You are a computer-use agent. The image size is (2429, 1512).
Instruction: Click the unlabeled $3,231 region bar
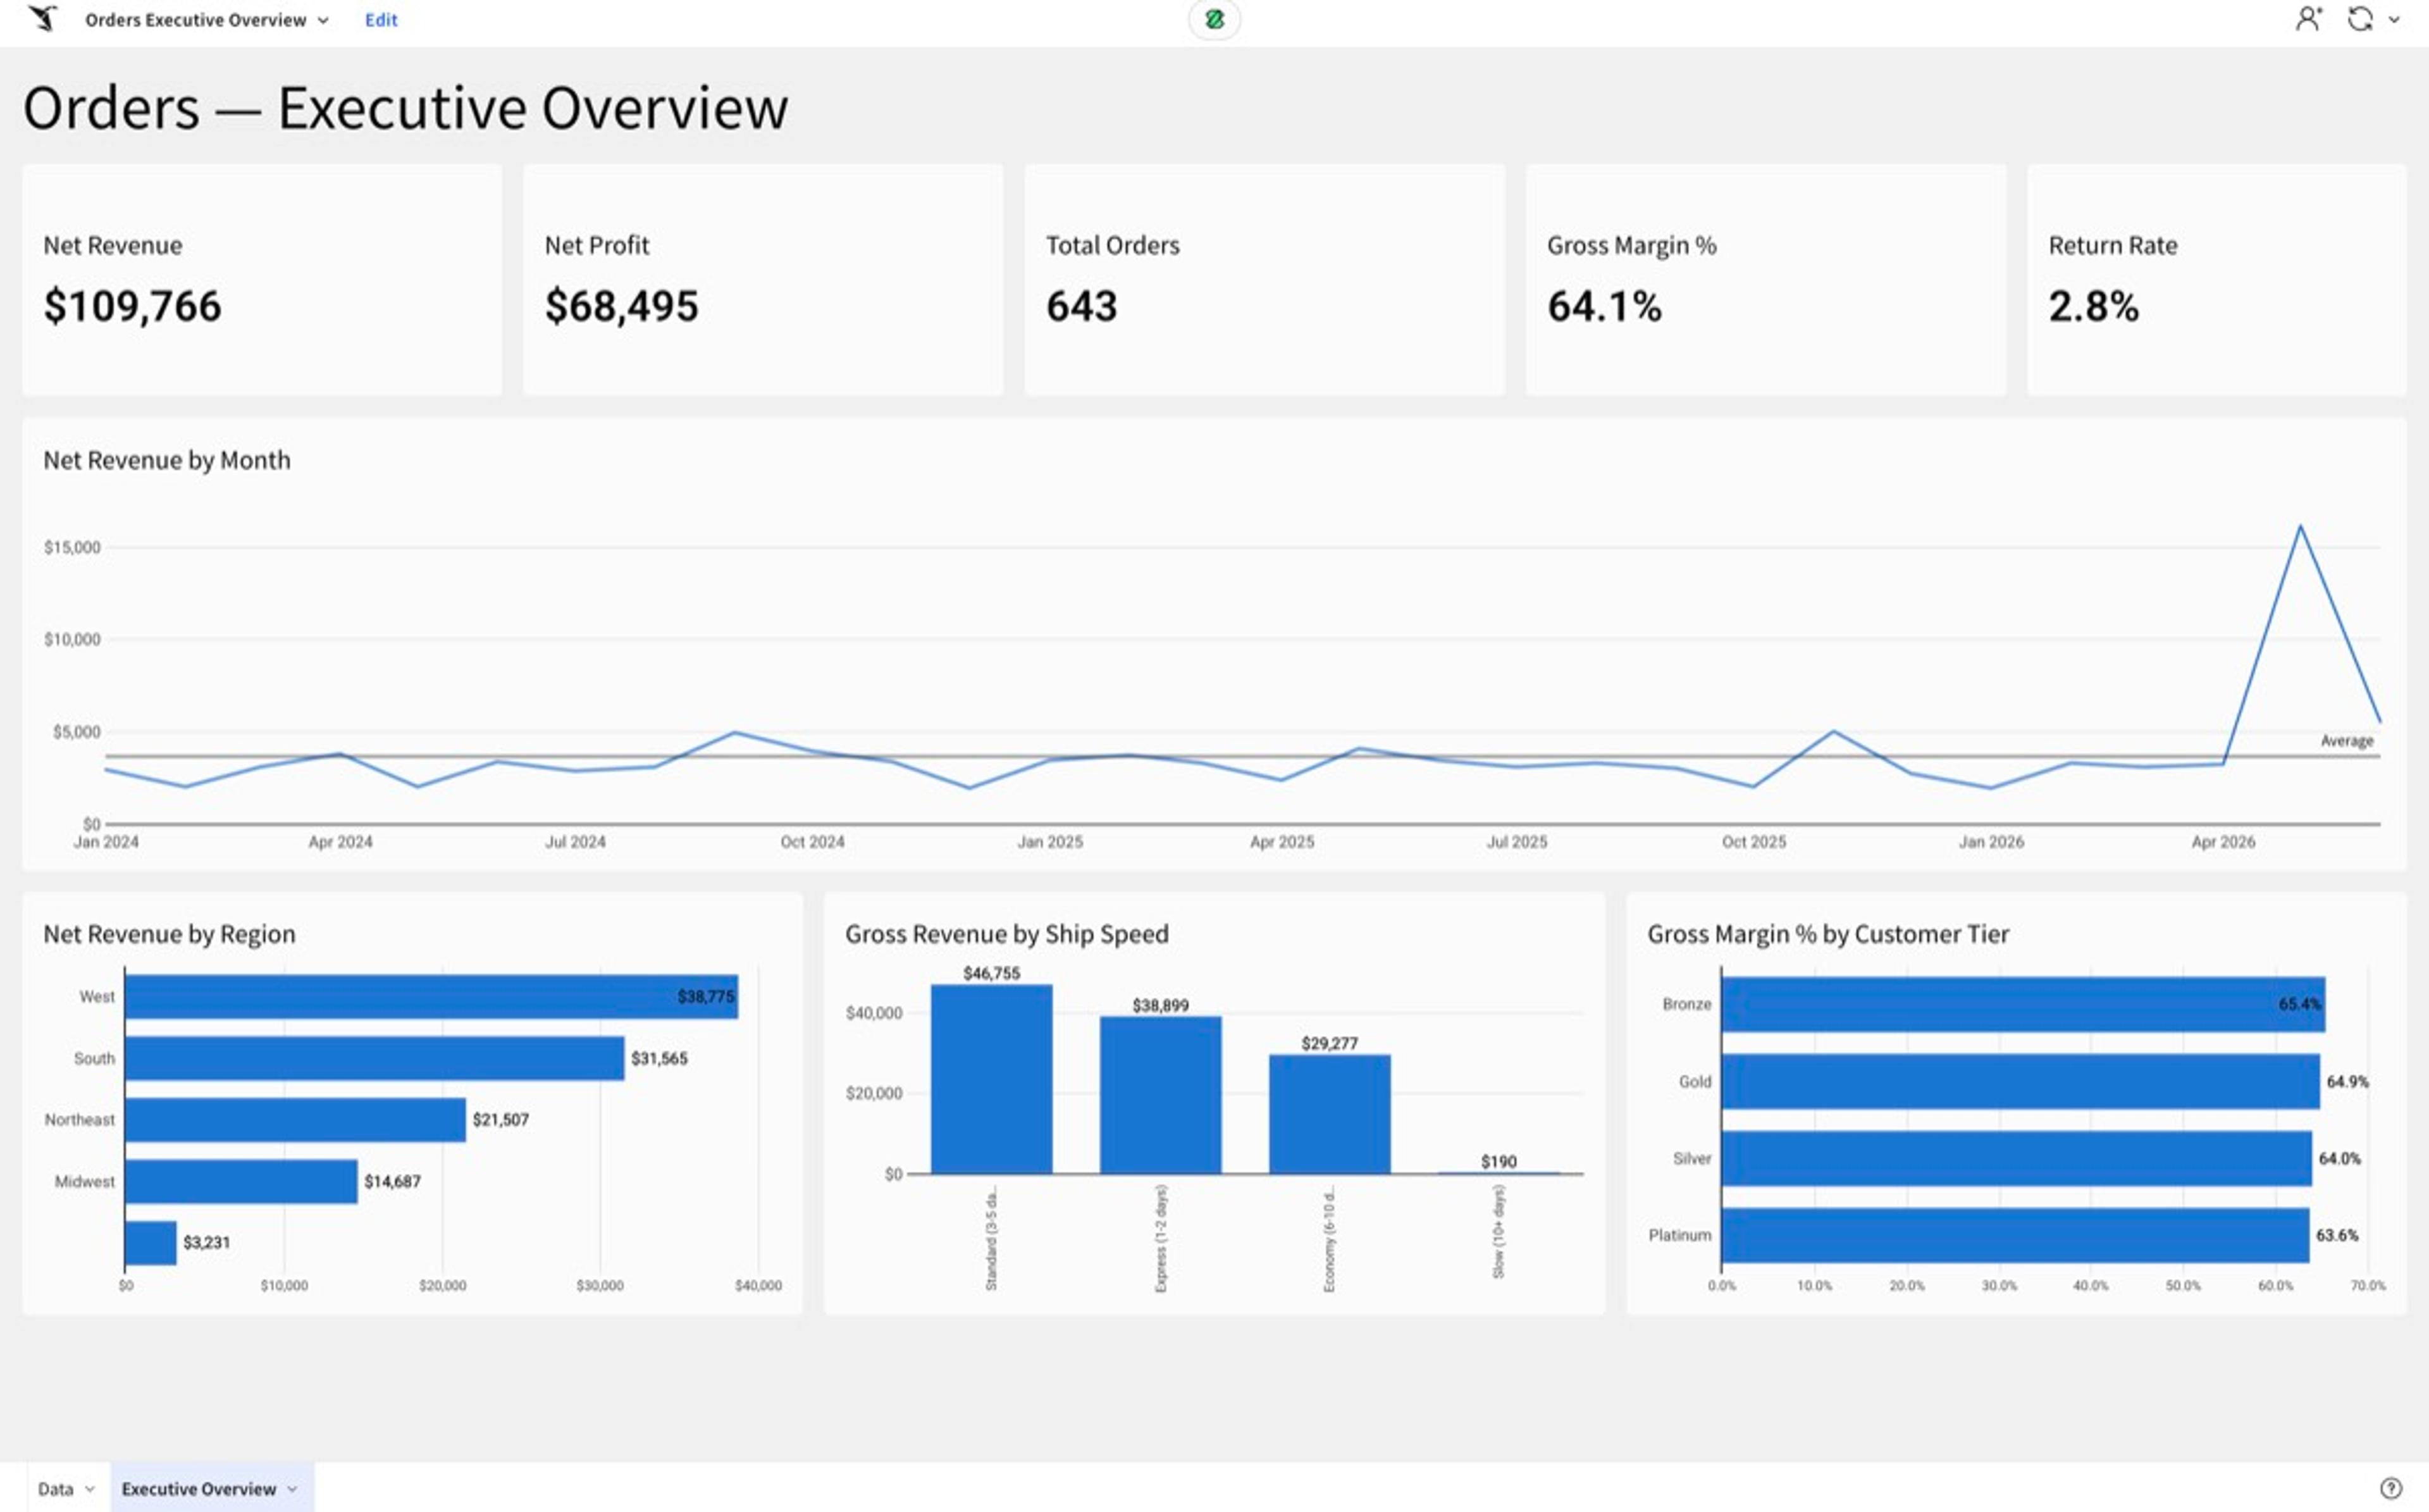pos(151,1243)
